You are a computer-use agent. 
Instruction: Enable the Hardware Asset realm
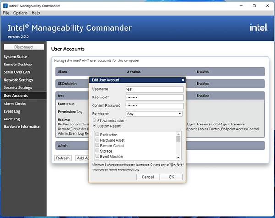click(x=97, y=140)
